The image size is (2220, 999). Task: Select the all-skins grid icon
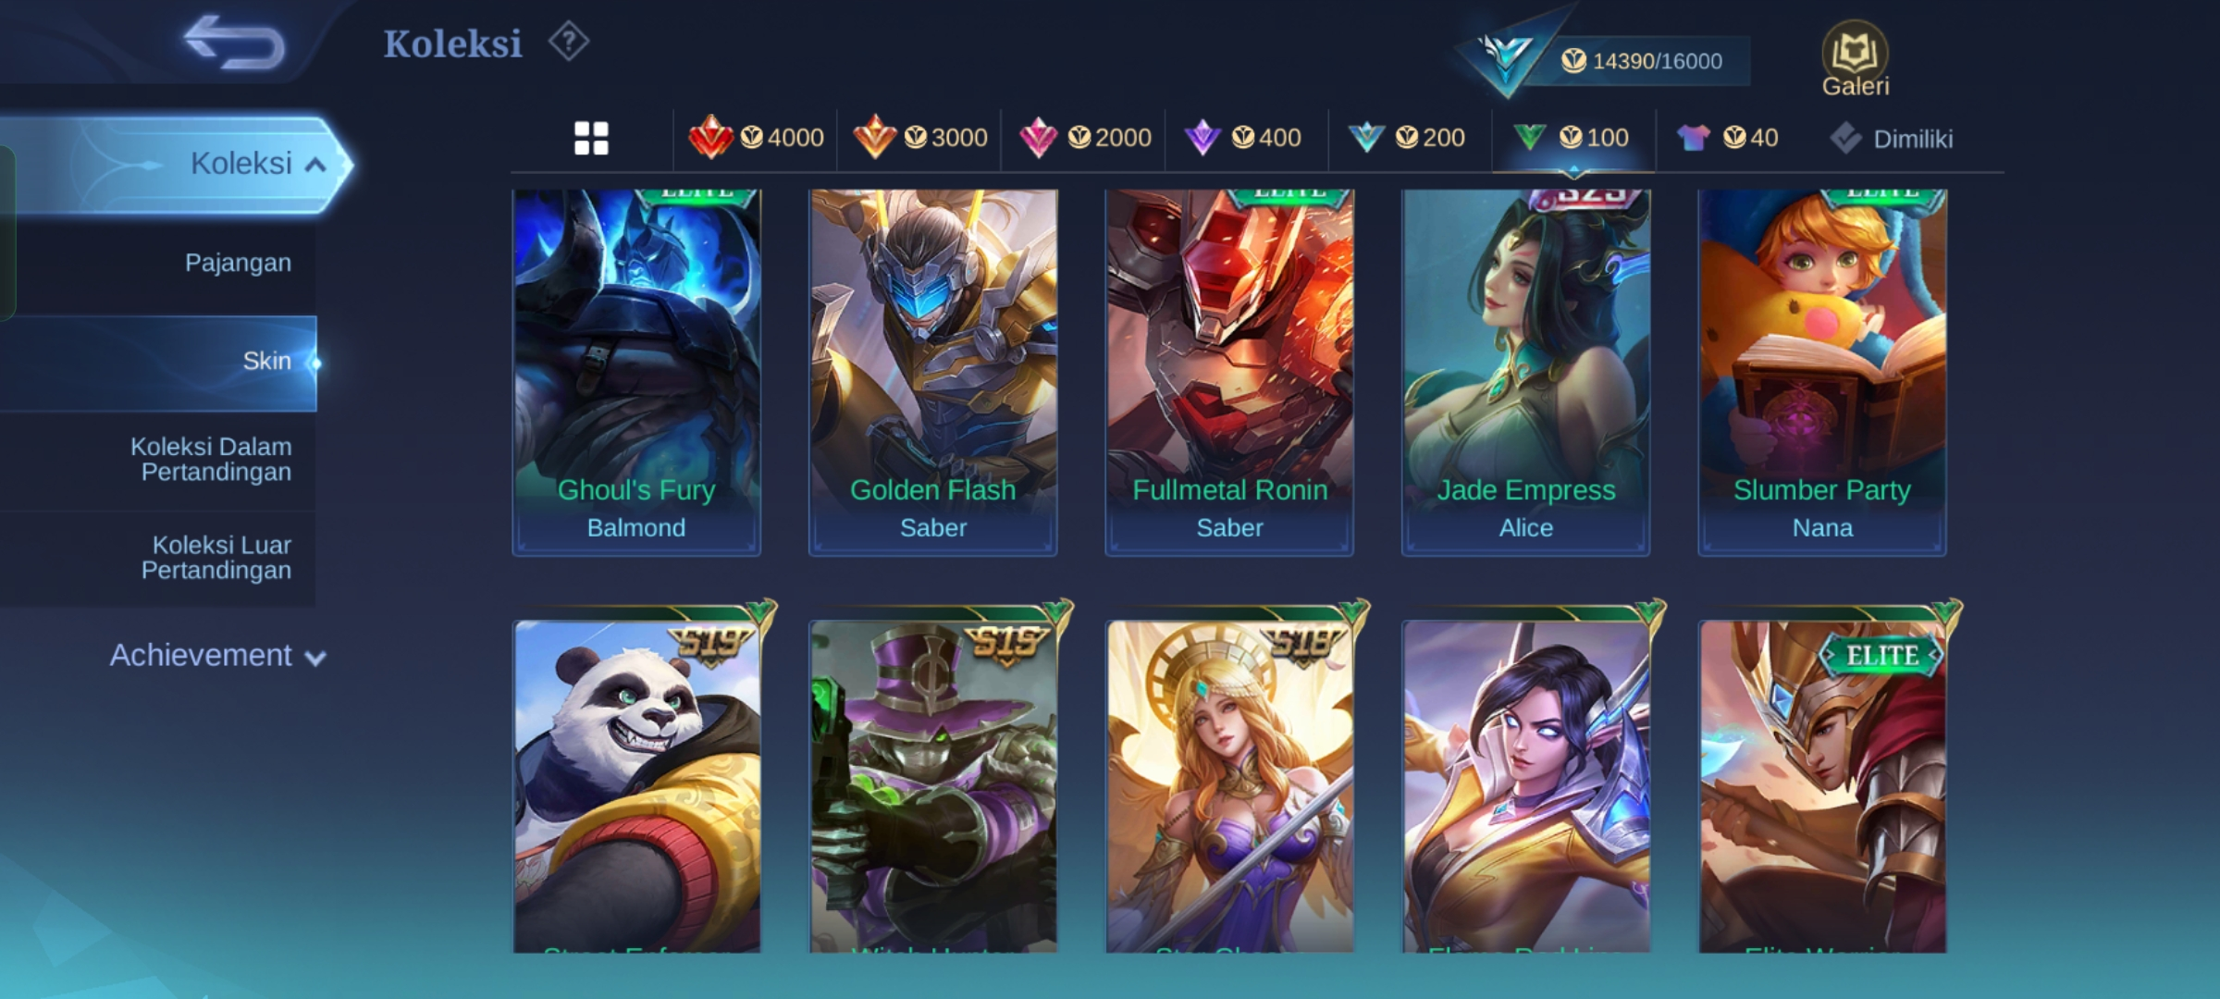[591, 138]
